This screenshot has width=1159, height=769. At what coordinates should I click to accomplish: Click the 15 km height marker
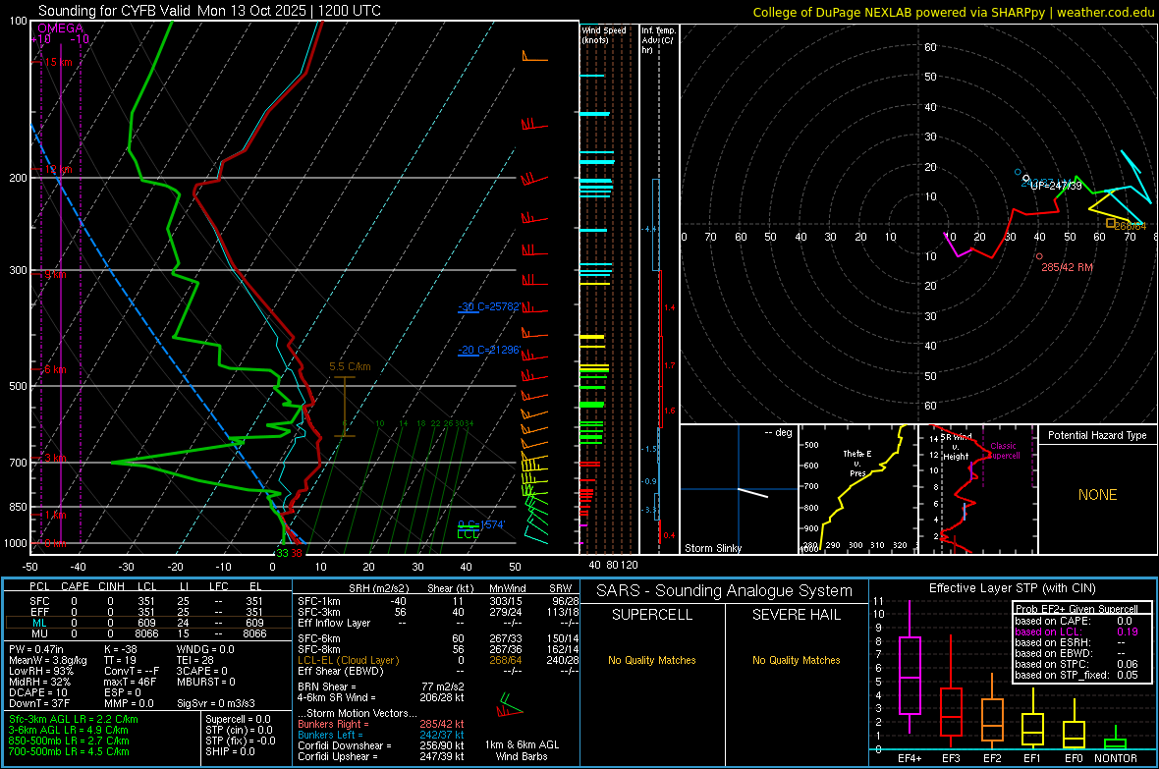(58, 62)
